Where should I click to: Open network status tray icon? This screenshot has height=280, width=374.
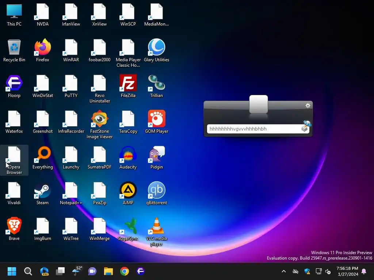318,271
